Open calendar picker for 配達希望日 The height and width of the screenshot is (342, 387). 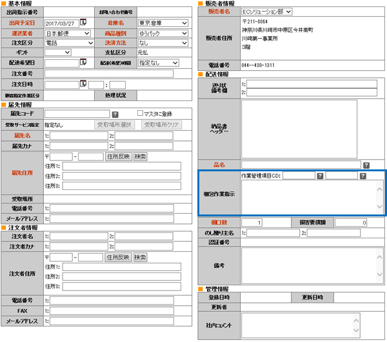(x=83, y=62)
